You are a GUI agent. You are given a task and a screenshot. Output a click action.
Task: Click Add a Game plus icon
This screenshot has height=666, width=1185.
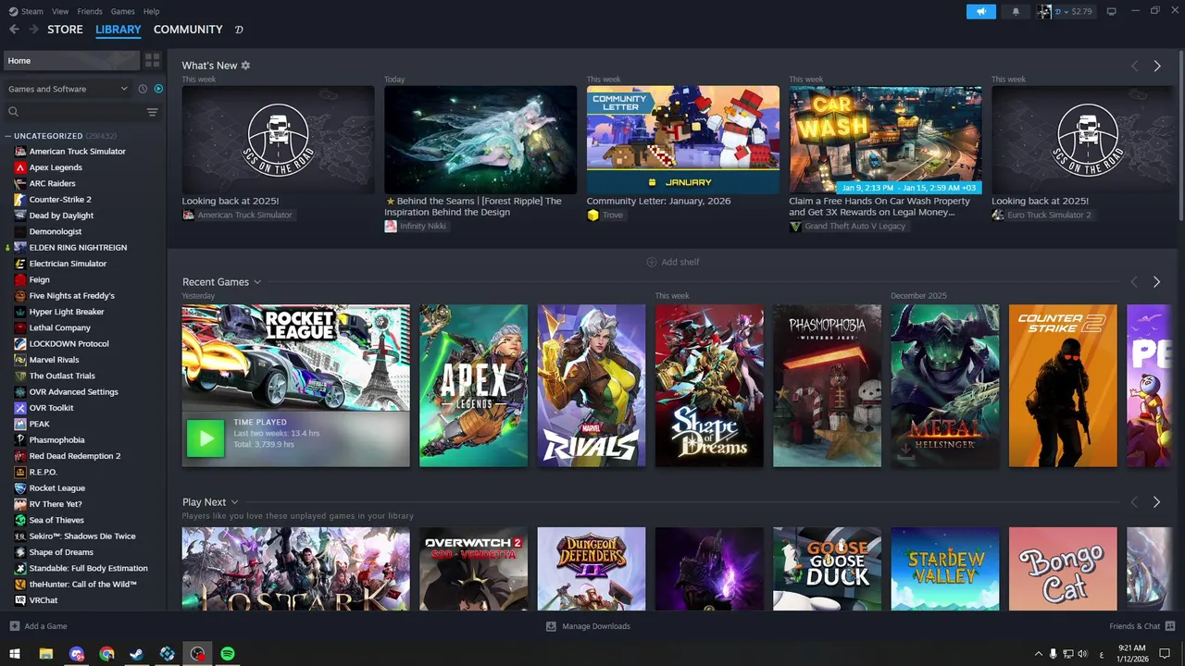(x=14, y=626)
